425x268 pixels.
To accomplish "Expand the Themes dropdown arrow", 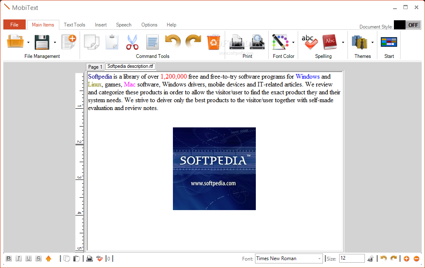I will point(372,43).
